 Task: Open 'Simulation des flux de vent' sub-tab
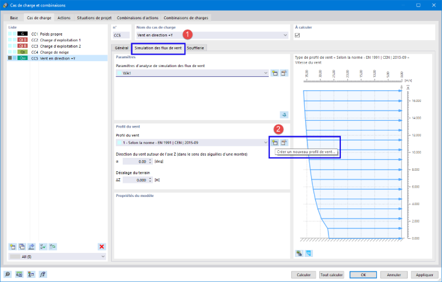pyautogui.click(x=158, y=48)
